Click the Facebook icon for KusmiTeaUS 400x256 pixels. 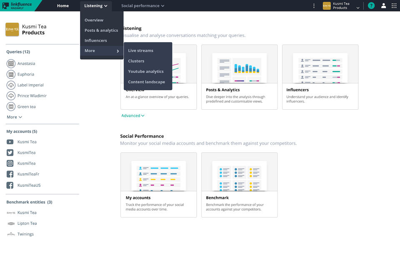(10, 185)
